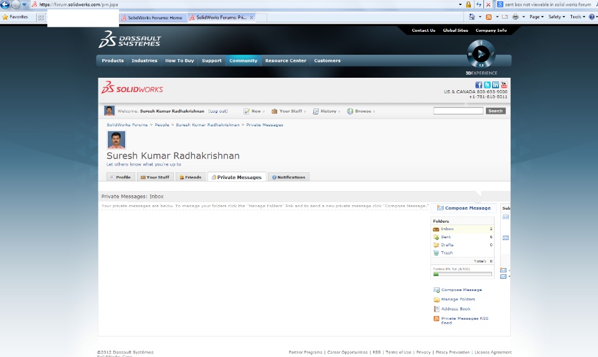Click the Terms of Use footer link
598x357 pixels.
coord(398,352)
